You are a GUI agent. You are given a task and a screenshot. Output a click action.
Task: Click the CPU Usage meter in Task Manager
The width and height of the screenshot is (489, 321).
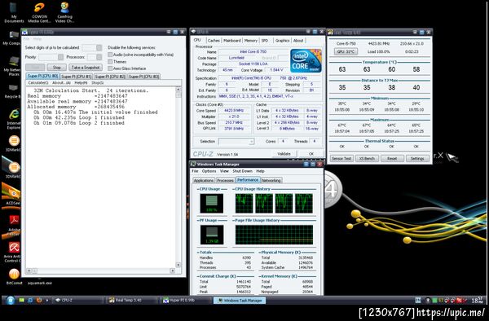tap(211, 204)
